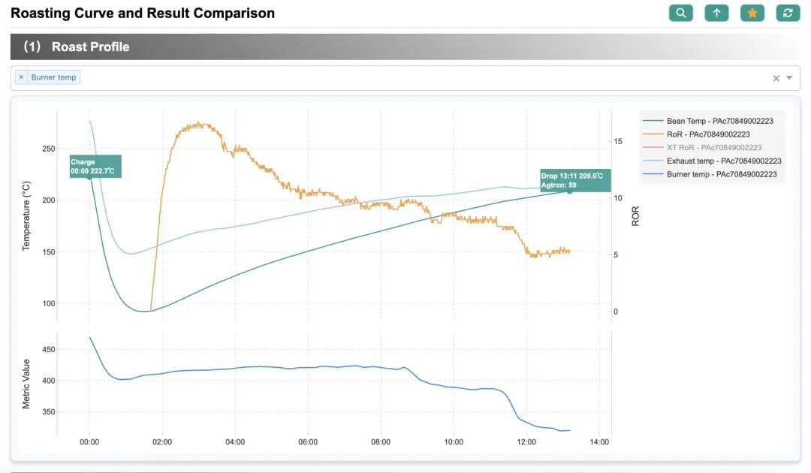Toggle Exhaust temp series in legend
The image size is (811, 473).
coord(712,161)
